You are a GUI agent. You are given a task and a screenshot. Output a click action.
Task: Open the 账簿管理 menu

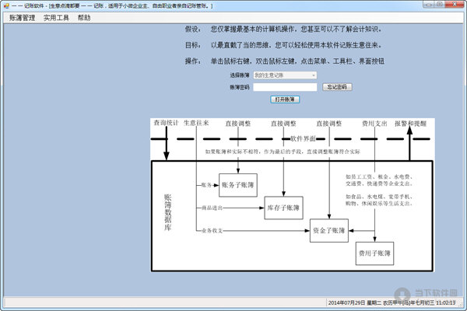pos(23,17)
